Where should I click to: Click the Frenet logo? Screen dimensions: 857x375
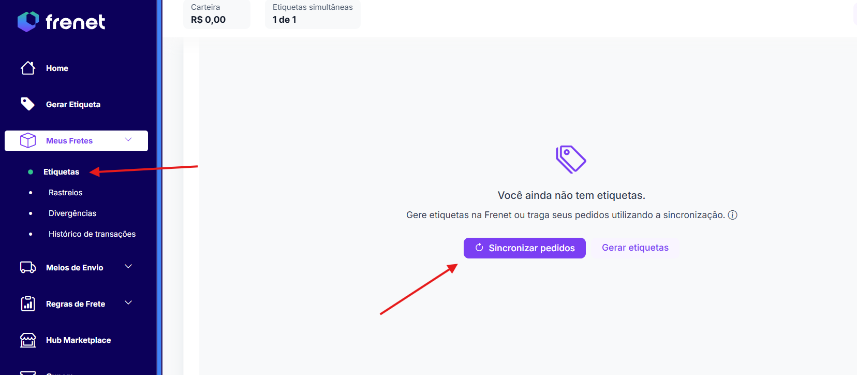click(61, 22)
